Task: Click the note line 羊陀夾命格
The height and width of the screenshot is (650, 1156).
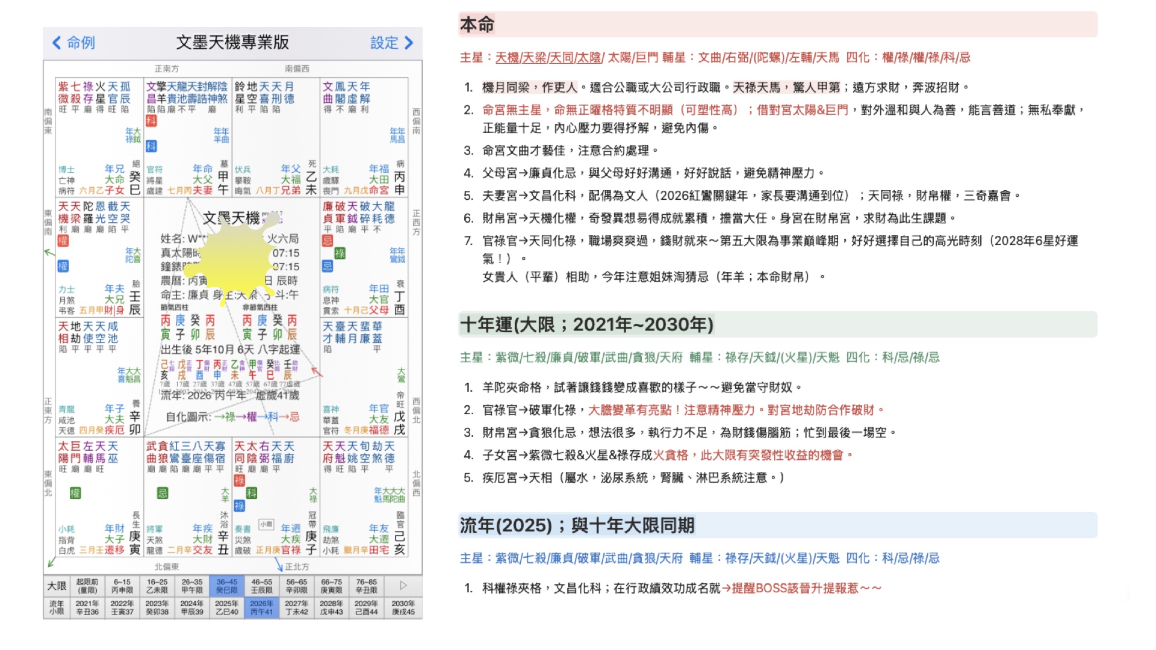Action: coord(642,388)
